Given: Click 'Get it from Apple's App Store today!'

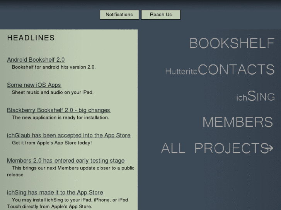Looking at the screenshot, I should coord(52,143).
